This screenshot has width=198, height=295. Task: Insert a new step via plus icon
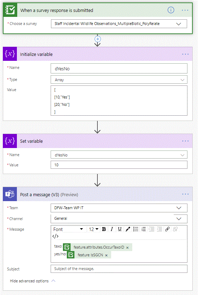point(97,39)
